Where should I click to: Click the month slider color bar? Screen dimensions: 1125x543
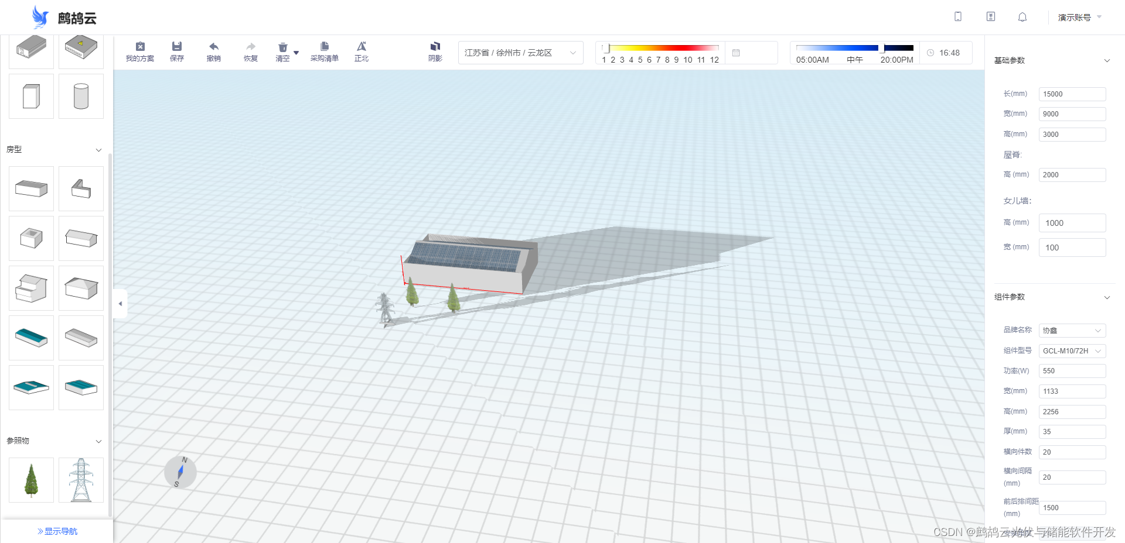(x=661, y=48)
